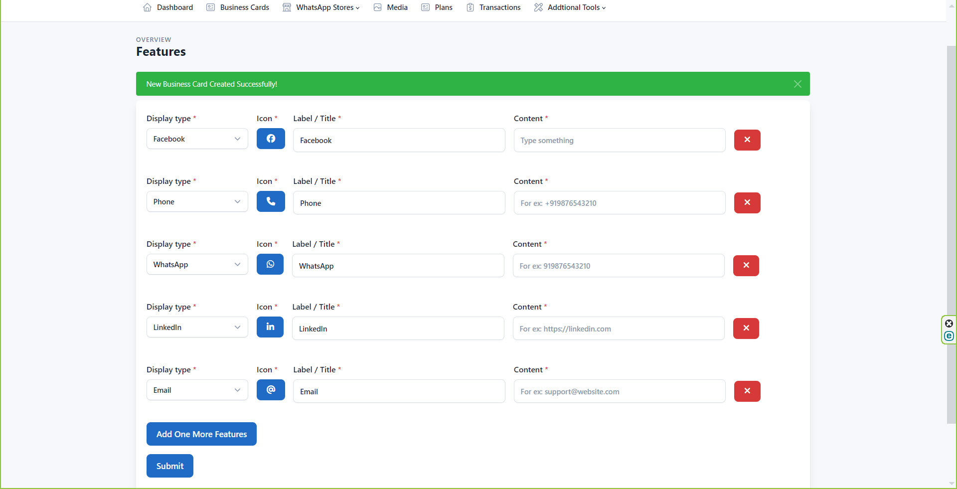Click the WhatsApp icon picker button
957x489 pixels.
pos(270,264)
